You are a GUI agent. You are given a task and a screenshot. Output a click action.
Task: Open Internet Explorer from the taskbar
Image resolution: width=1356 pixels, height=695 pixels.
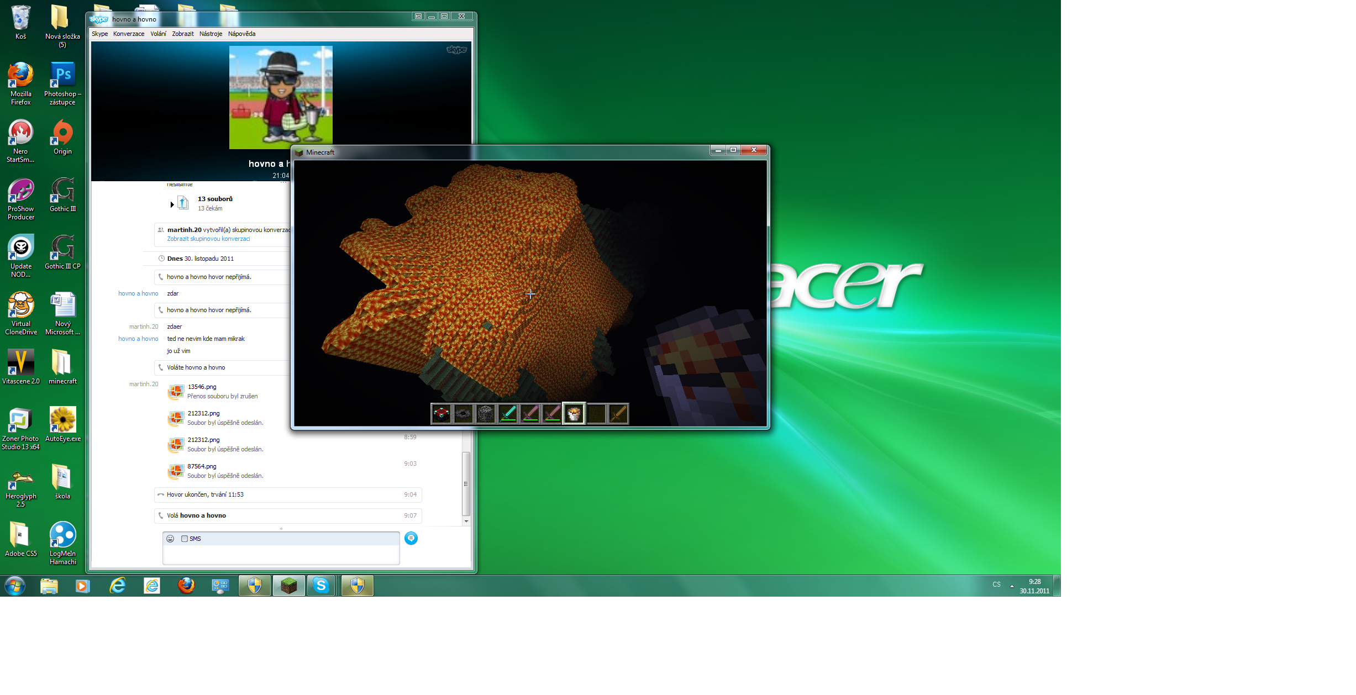tap(117, 586)
